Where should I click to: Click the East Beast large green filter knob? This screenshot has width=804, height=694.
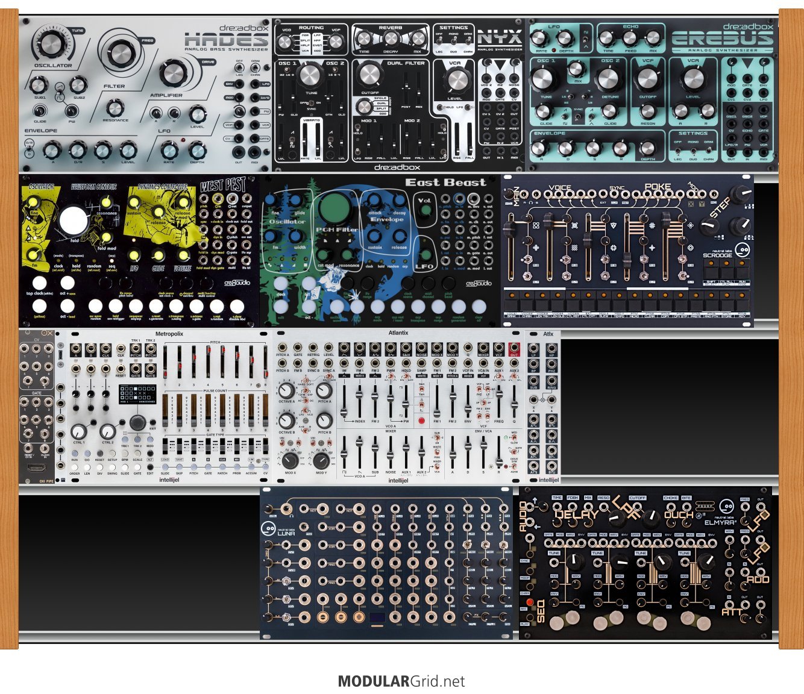pyautogui.click(x=334, y=208)
